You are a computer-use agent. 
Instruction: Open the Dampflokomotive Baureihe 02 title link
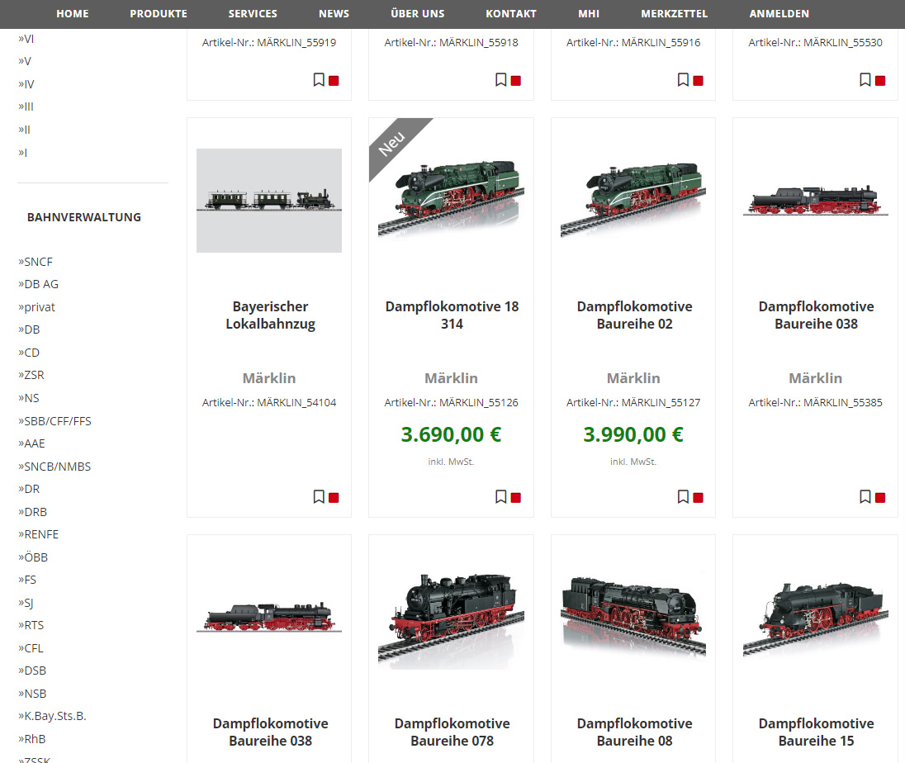point(634,315)
